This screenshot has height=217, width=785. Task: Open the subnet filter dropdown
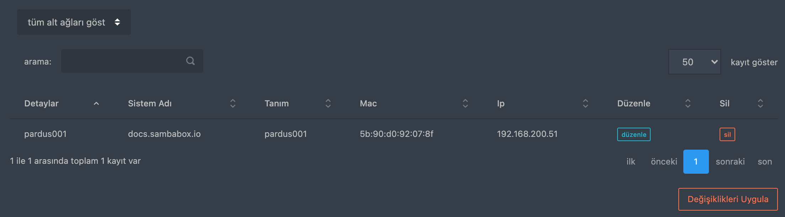tap(74, 22)
